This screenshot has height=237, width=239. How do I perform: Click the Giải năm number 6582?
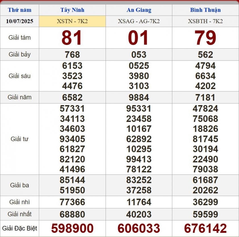[72, 97]
